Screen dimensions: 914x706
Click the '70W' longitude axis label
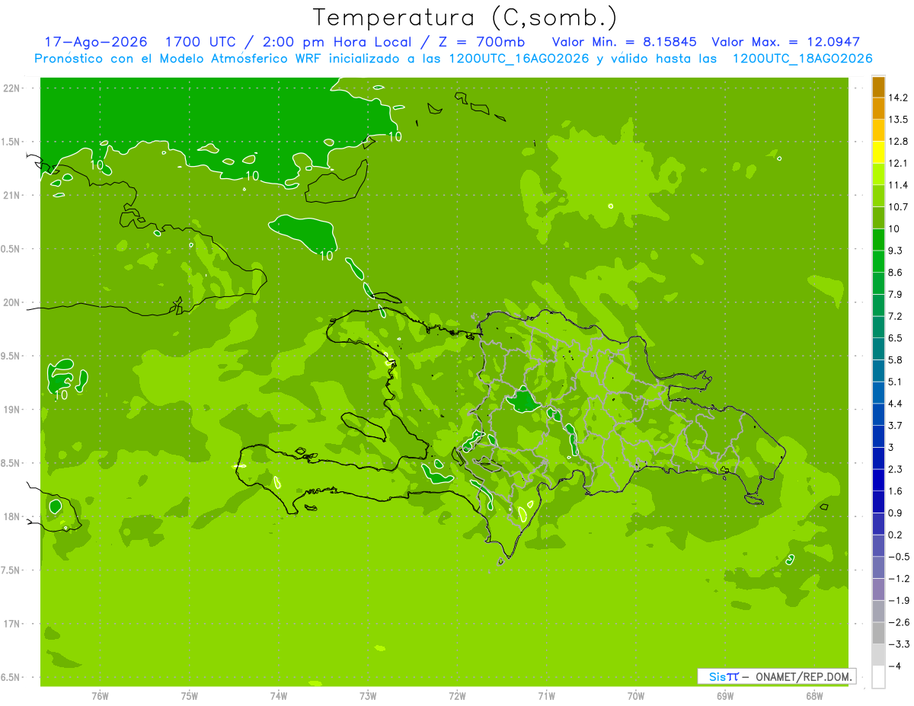click(636, 695)
